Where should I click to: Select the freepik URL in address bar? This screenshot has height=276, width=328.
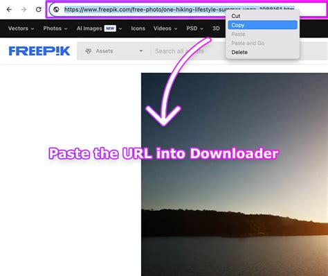(179, 10)
